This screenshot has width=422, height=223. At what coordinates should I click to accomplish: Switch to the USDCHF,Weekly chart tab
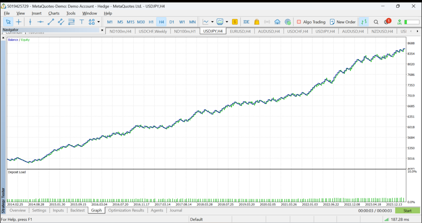[x=153, y=31]
